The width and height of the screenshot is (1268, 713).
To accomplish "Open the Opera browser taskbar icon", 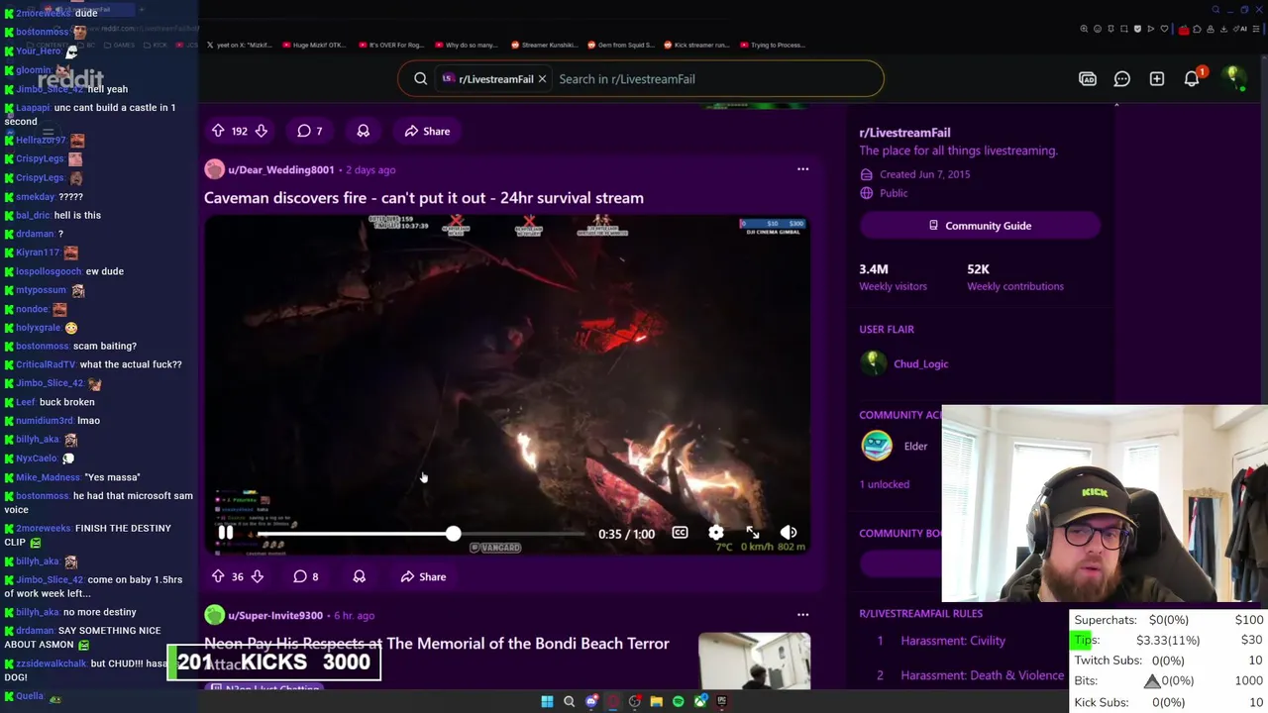I will point(613,701).
